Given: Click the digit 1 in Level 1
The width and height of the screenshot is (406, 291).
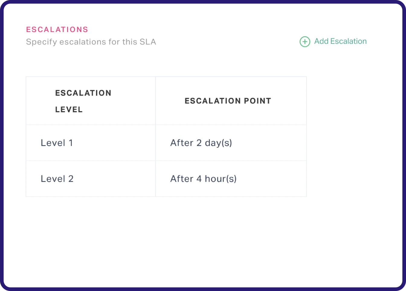Looking at the screenshot, I should coord(71,143).
